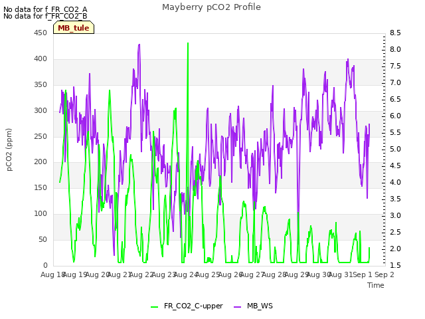Click the Sep 1 x-axis tick label
The width and height of the screenshot is (425, 319).
tap(363, 274)
